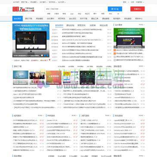Open the red button next to the search button
The width and height of the screenshot is (157, 157).
pyautogui.click(x=138, y=9)
